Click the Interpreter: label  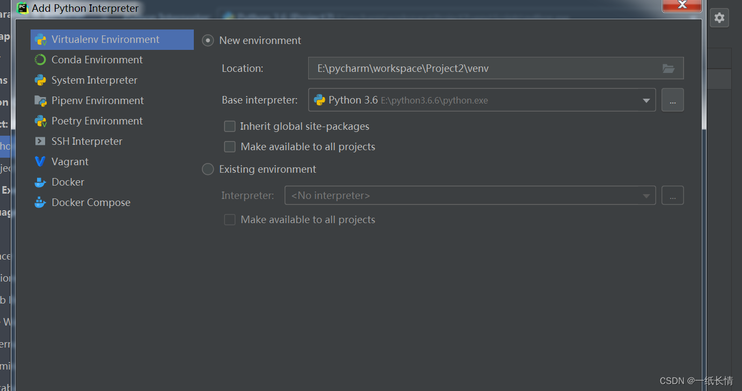tap(248, 196)
